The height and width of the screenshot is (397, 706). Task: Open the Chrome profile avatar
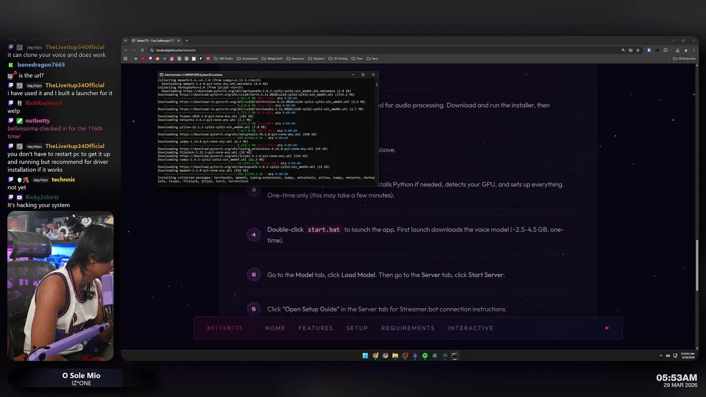point(686,50)
